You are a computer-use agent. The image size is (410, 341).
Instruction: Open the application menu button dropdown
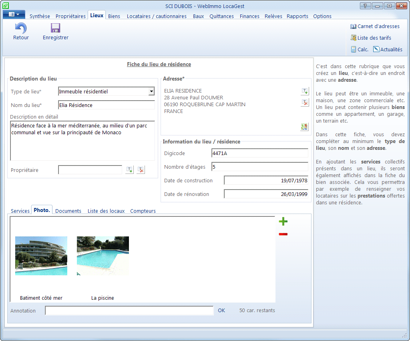[x=14, y=14]
